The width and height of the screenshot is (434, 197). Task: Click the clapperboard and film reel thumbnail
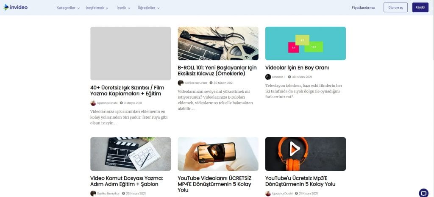coord(218,43)
